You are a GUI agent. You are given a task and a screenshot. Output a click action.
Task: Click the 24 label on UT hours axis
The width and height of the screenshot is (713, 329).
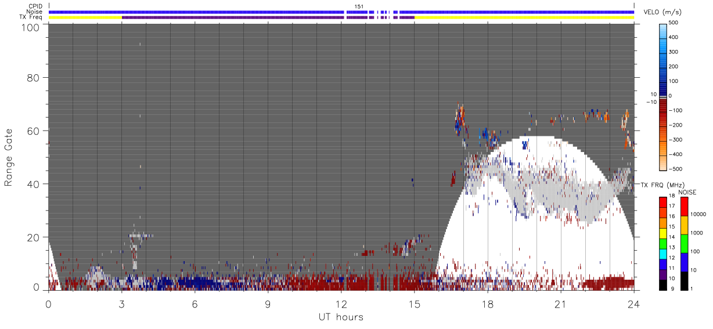pos(634,303)
